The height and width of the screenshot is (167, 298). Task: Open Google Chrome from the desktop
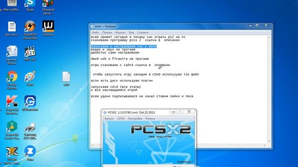click(x=12, y=80)
